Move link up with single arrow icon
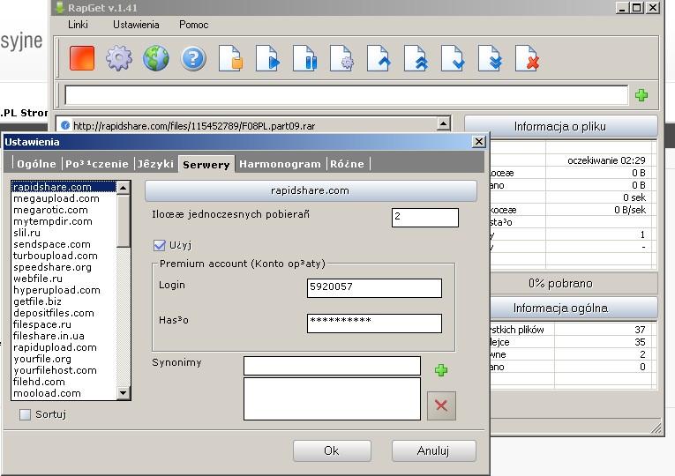The height and width of the screenshot is (476, 675). pos(379,58)
